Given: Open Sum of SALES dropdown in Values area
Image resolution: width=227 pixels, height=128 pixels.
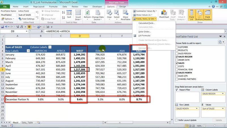Looking at the screenshot, I should point(223,109).
